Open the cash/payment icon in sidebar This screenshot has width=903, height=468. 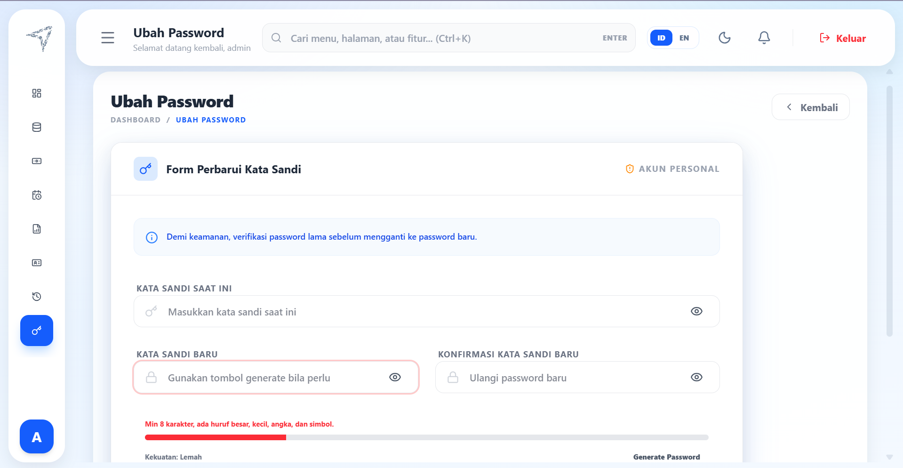(x=37, y=161)
